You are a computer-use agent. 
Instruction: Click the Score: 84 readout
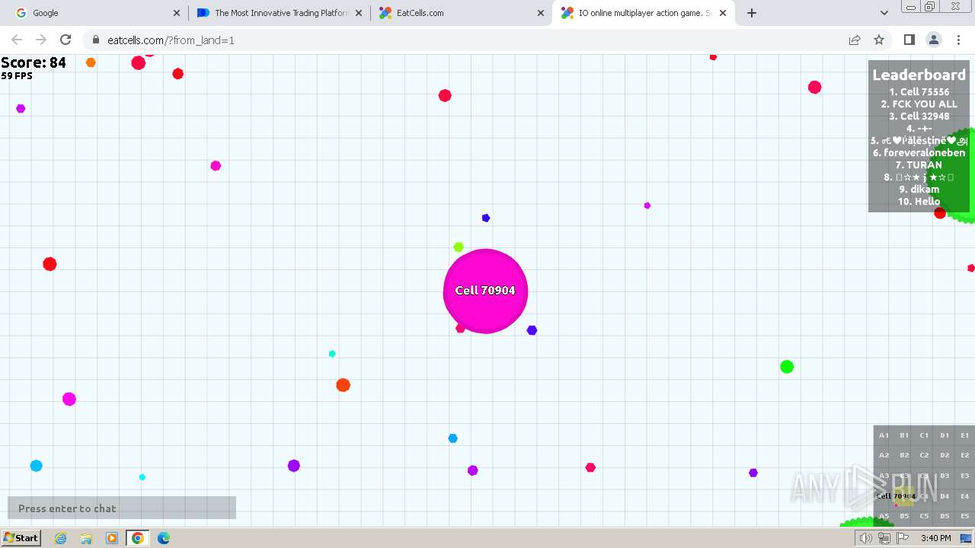pyautogui.click(x=34, y=62)
